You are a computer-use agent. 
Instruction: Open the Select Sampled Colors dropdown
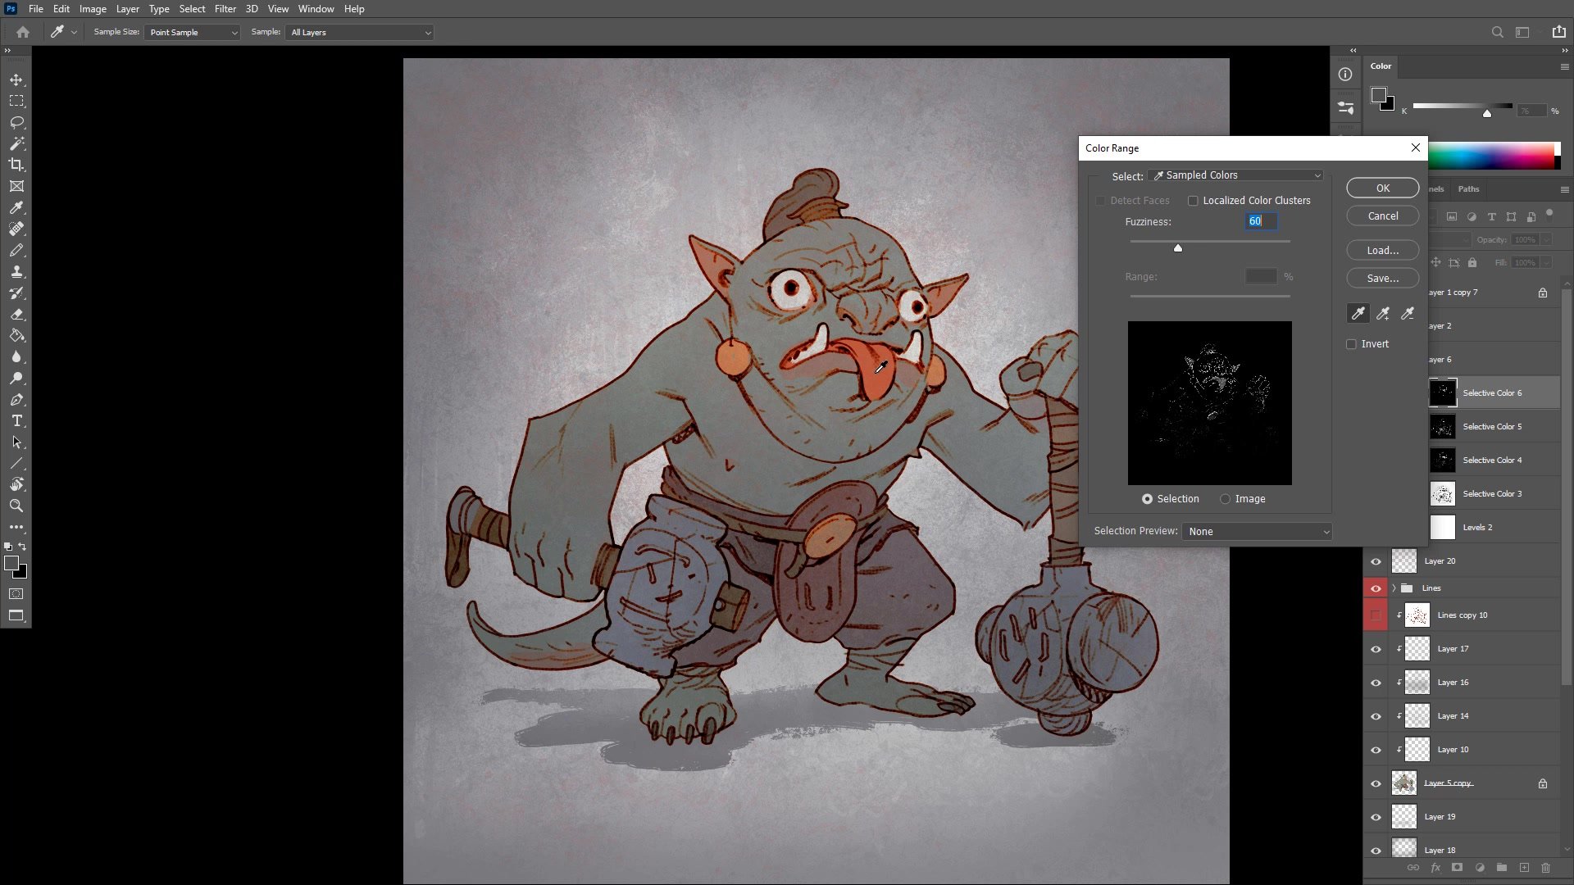(1236, 175)
